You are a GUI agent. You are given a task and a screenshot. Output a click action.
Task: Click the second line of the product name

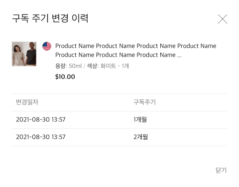pos(118,55)
